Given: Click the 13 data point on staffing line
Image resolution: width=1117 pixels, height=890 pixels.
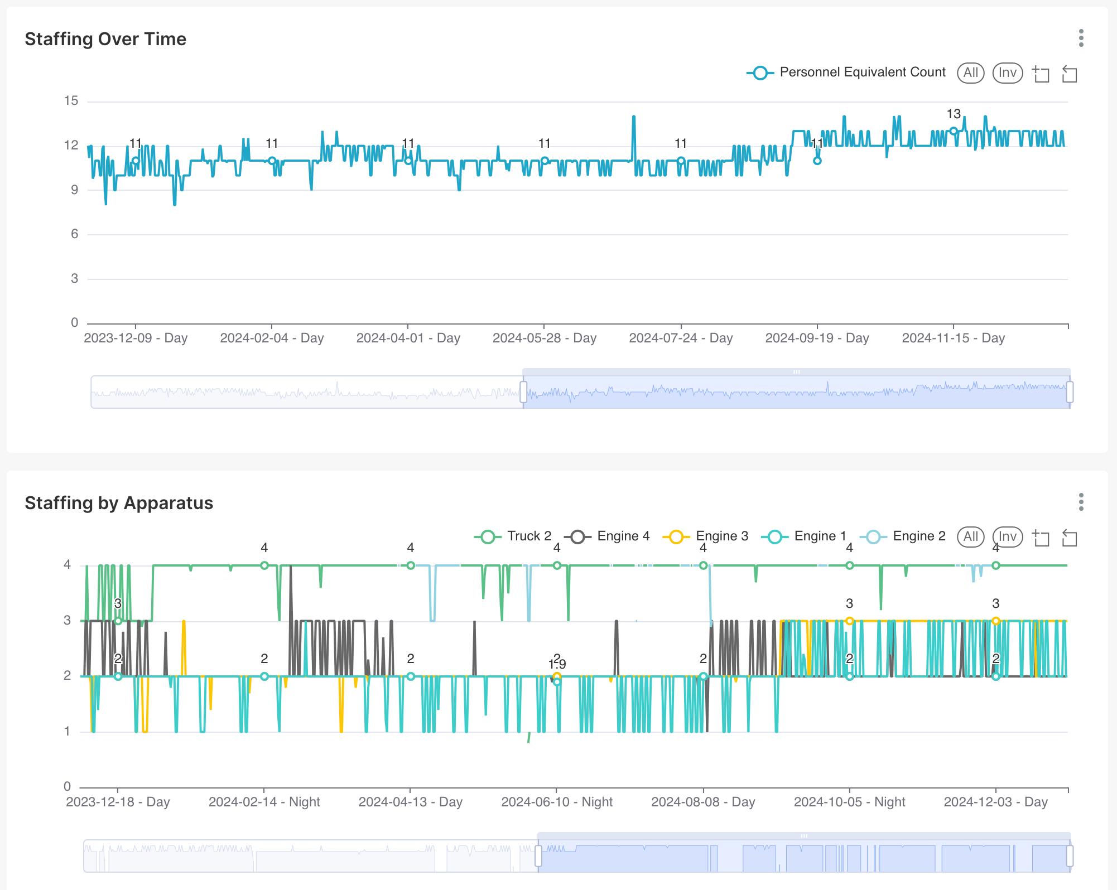Looking at the screenshot, I should [954, 131].
